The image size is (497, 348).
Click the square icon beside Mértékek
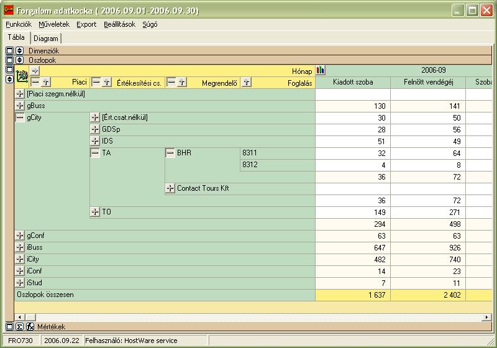9,326
